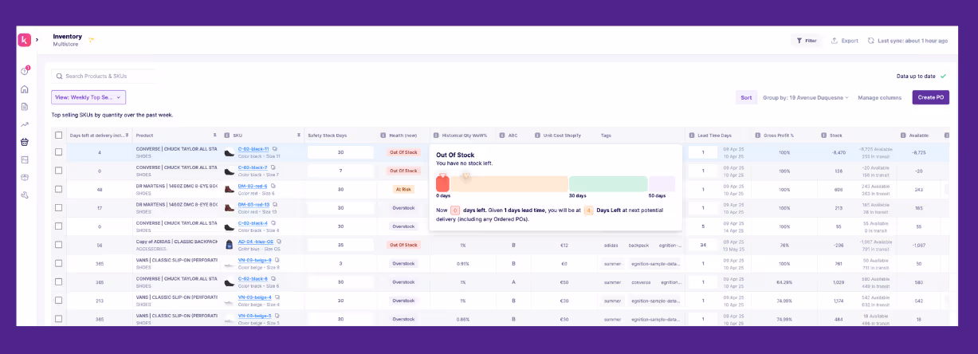This screenshot has height=354, width=978.
Task: Open the SKU link VN-03-beige-5
Action: click(x=254, y=316)
